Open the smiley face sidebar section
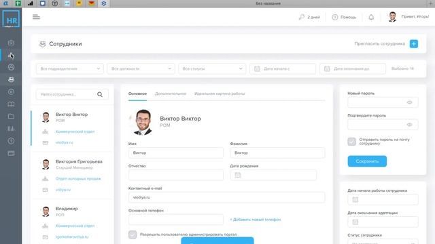The height and width of the screenshot is (244, 435). point(11,67)
